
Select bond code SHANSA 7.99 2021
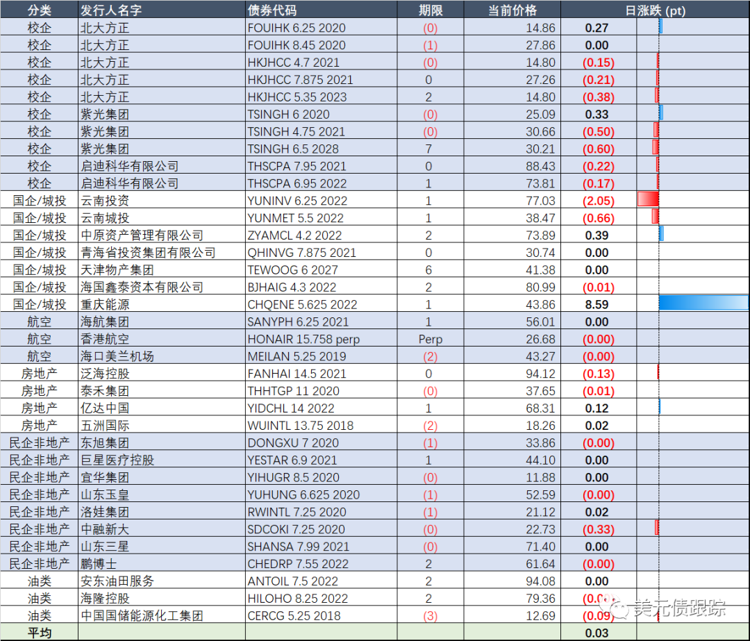click(299, 547)
